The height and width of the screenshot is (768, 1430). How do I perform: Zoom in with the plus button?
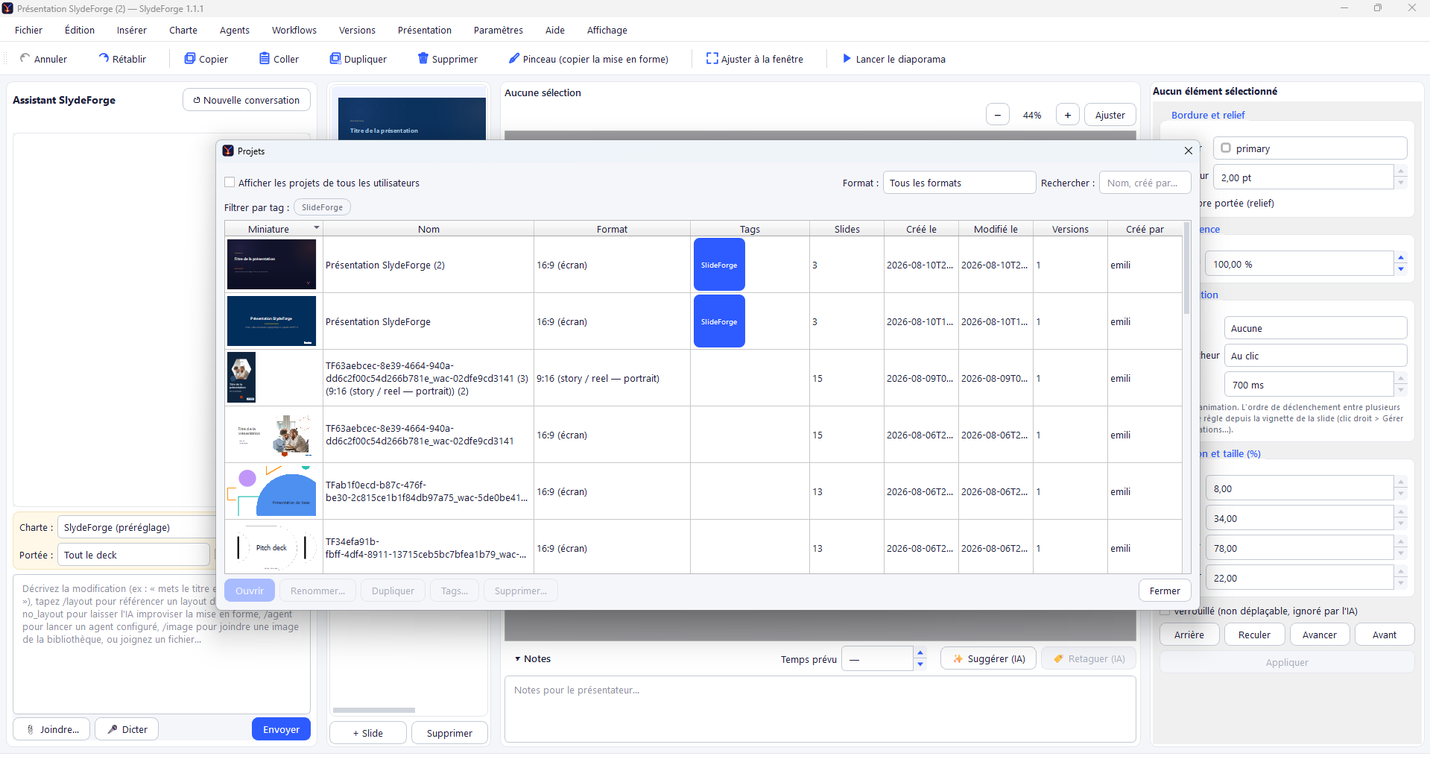click(x=1068, y=115)
